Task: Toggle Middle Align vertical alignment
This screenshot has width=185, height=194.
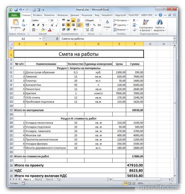Action: point(68,20)
